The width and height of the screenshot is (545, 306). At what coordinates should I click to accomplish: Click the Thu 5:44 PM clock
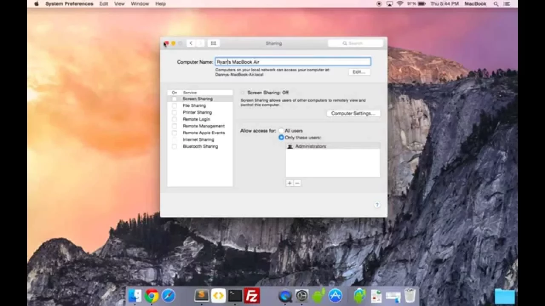[x=445, y=4]
